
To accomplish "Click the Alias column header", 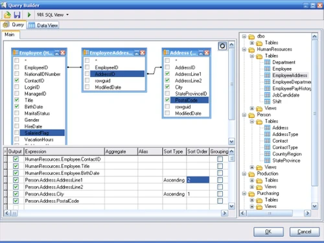I will pyautogui.click(x=150, y=152).
